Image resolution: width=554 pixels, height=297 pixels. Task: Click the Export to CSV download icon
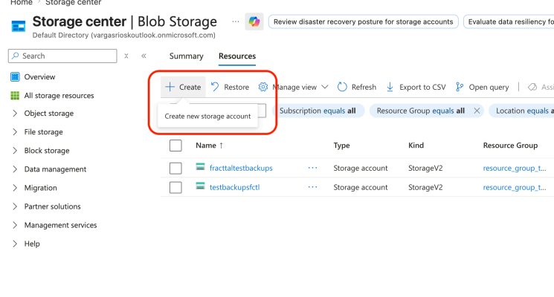coord(390,87)
